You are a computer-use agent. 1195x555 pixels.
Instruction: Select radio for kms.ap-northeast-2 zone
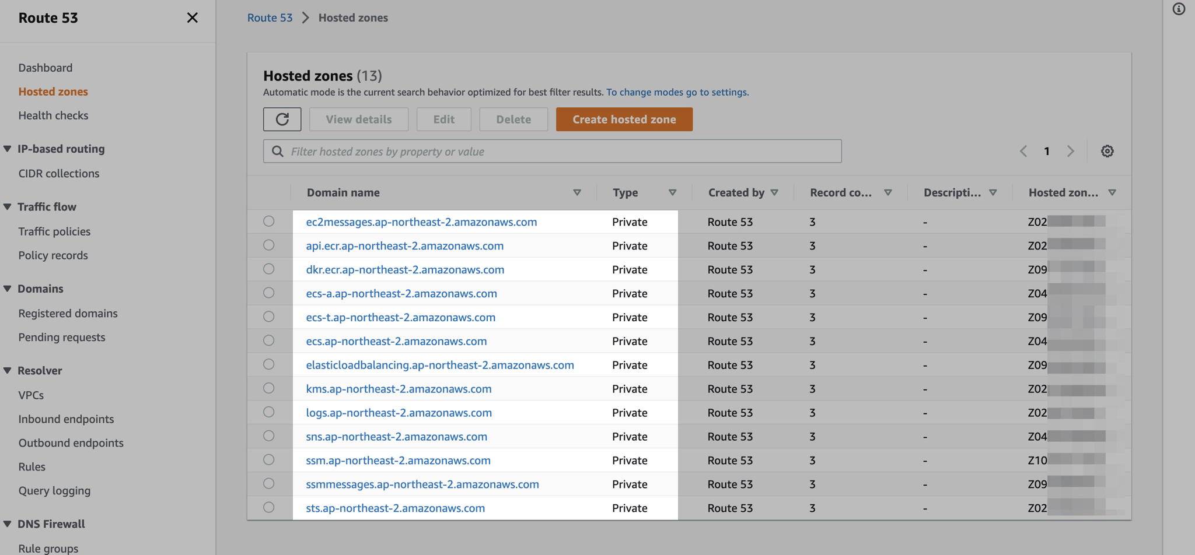tap(268, 388)
